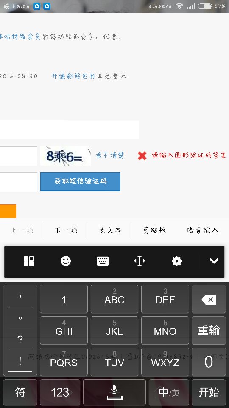The image size is (229, 408).
Task: Open 长文本 long text mode
Action: coord(110,230)
